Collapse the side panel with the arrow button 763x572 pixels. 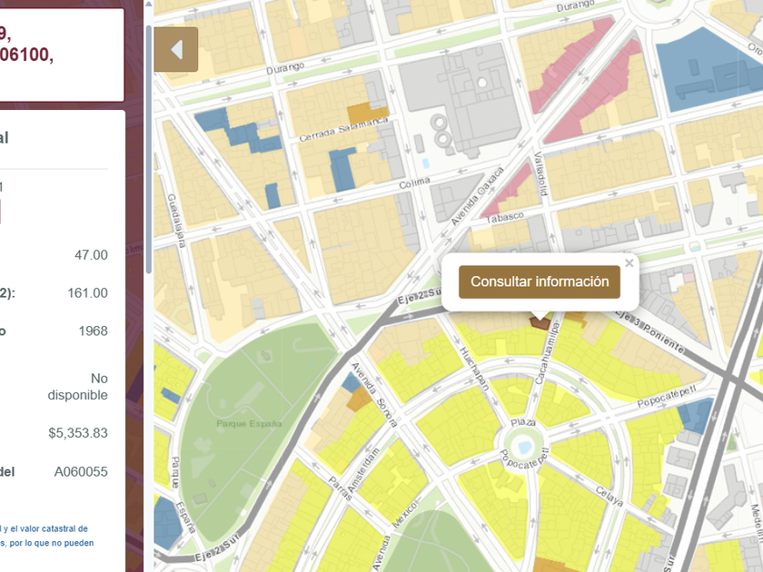click(176, 50)
